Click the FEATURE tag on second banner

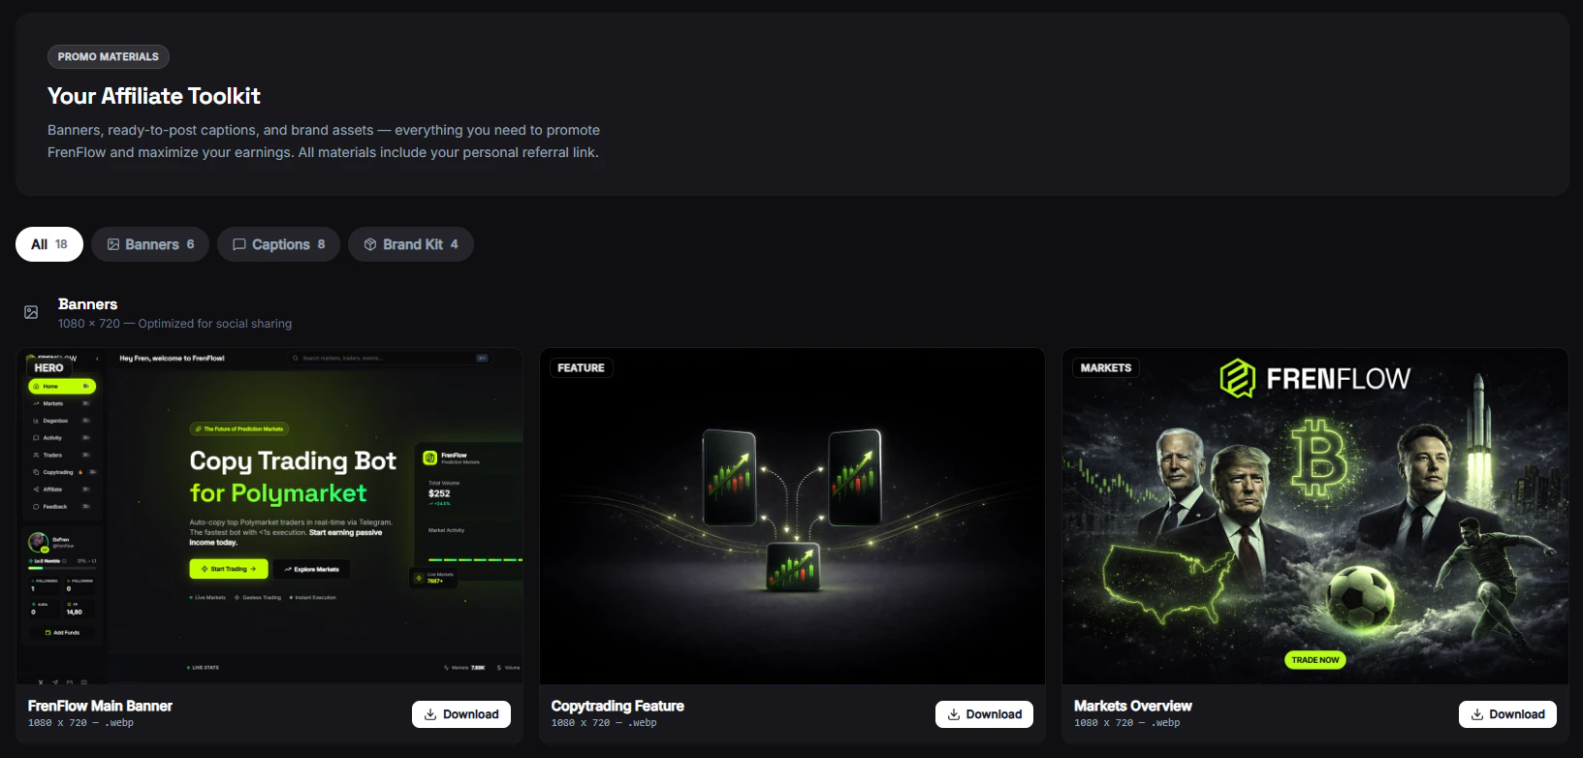pyautogui.click(x=581, y=368)
